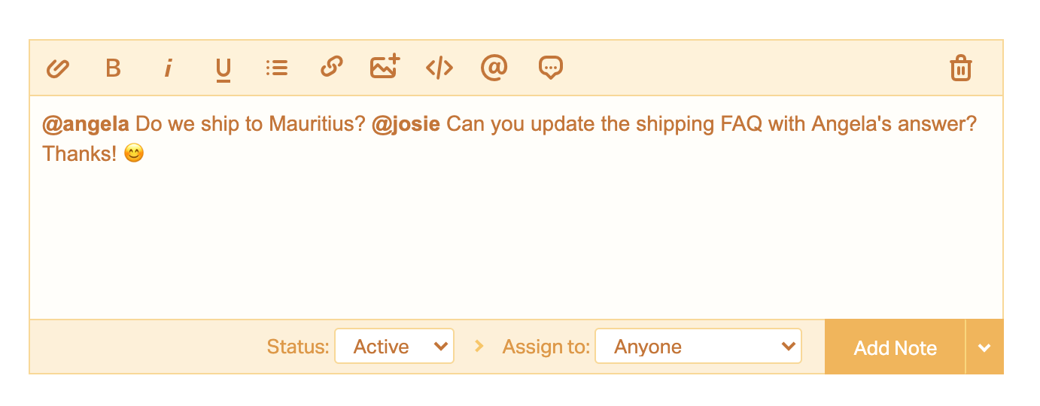The image size is (1040, 406).
Task: Expand the arrow next to Add Note
Action: (x=984, y=347)
